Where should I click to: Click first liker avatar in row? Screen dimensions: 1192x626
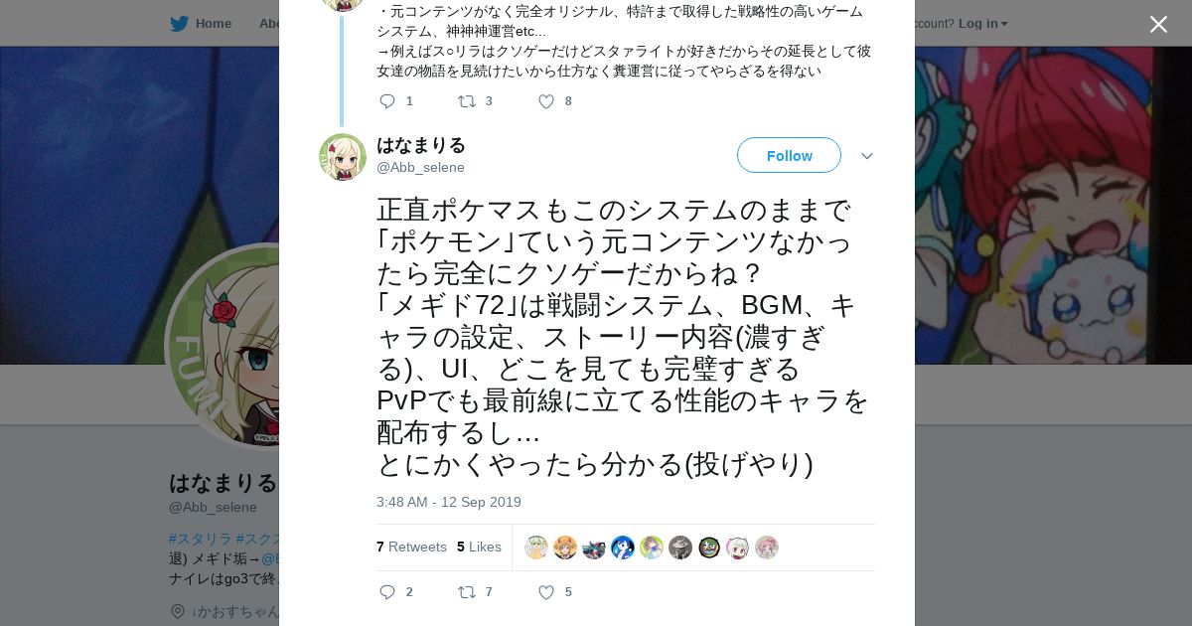click(x=536, y=548)
